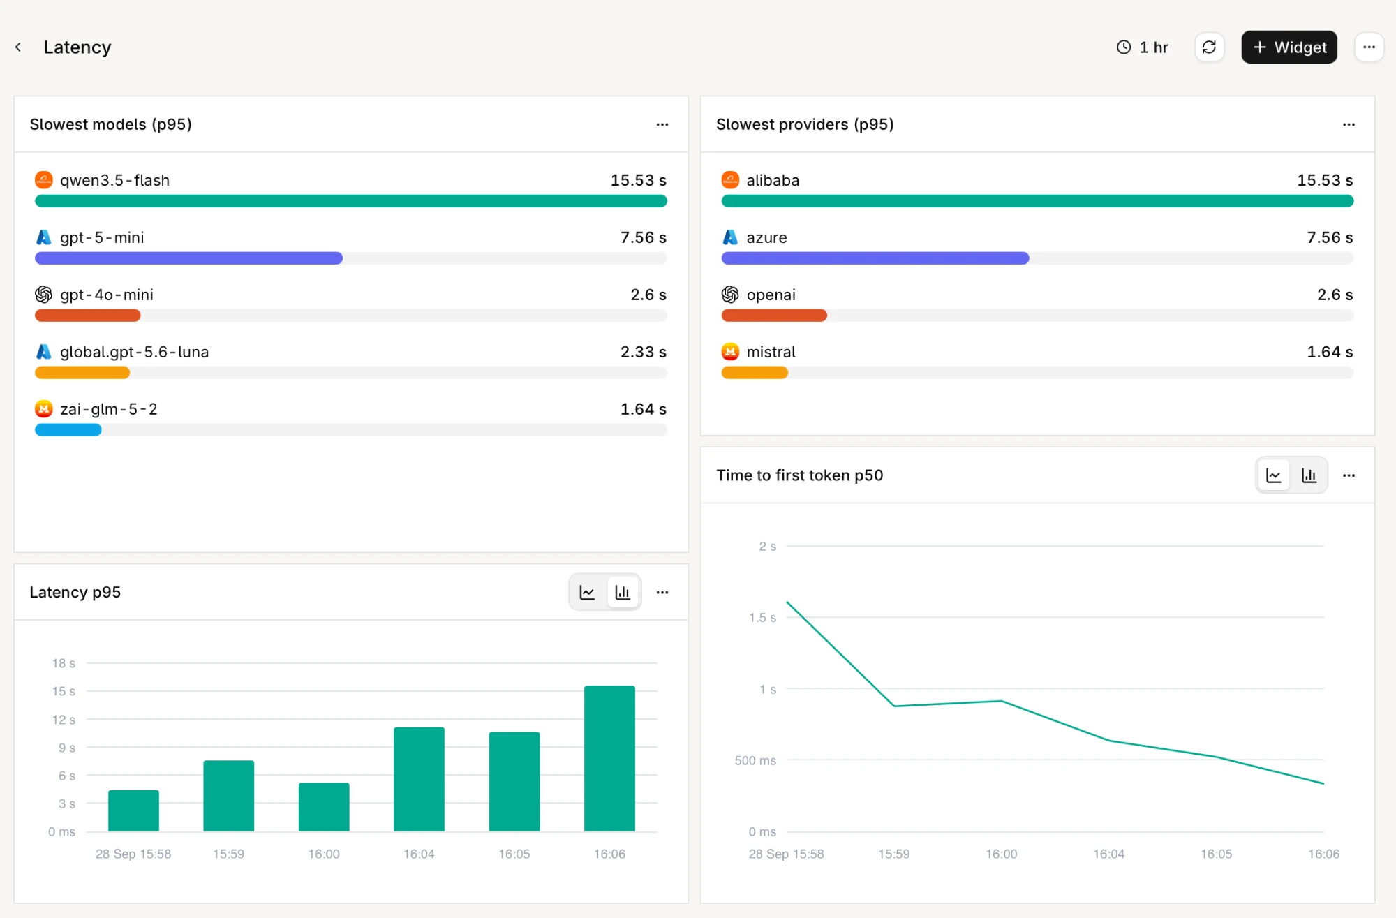Select the global.gpt-5.6-luna model label
Screen dimensions: 1396x918
click(x=135, y=352)
